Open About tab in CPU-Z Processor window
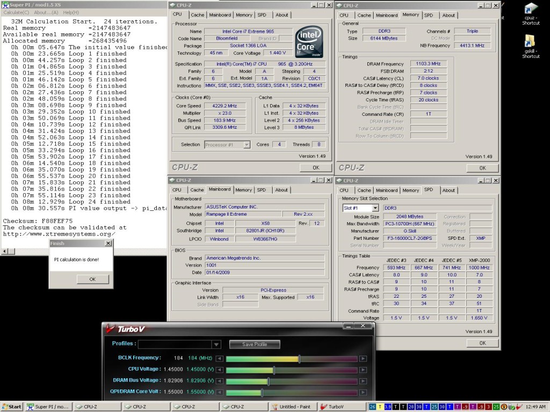This screenshot has height=412, width=550. [281, 15]
